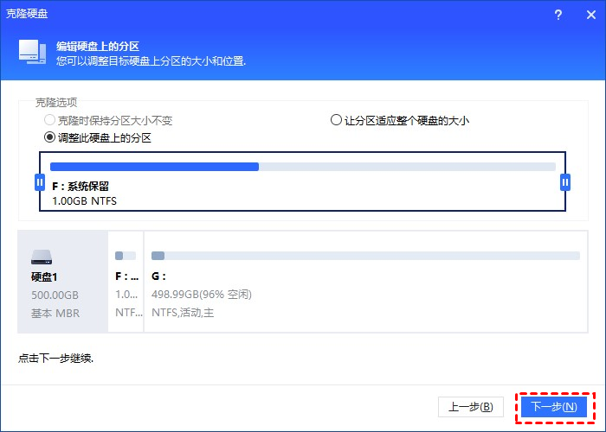The width and height of the screenshot is (606, 432).
Task: Click the 1.00GB NTFS size label
Action: [84, 200]
